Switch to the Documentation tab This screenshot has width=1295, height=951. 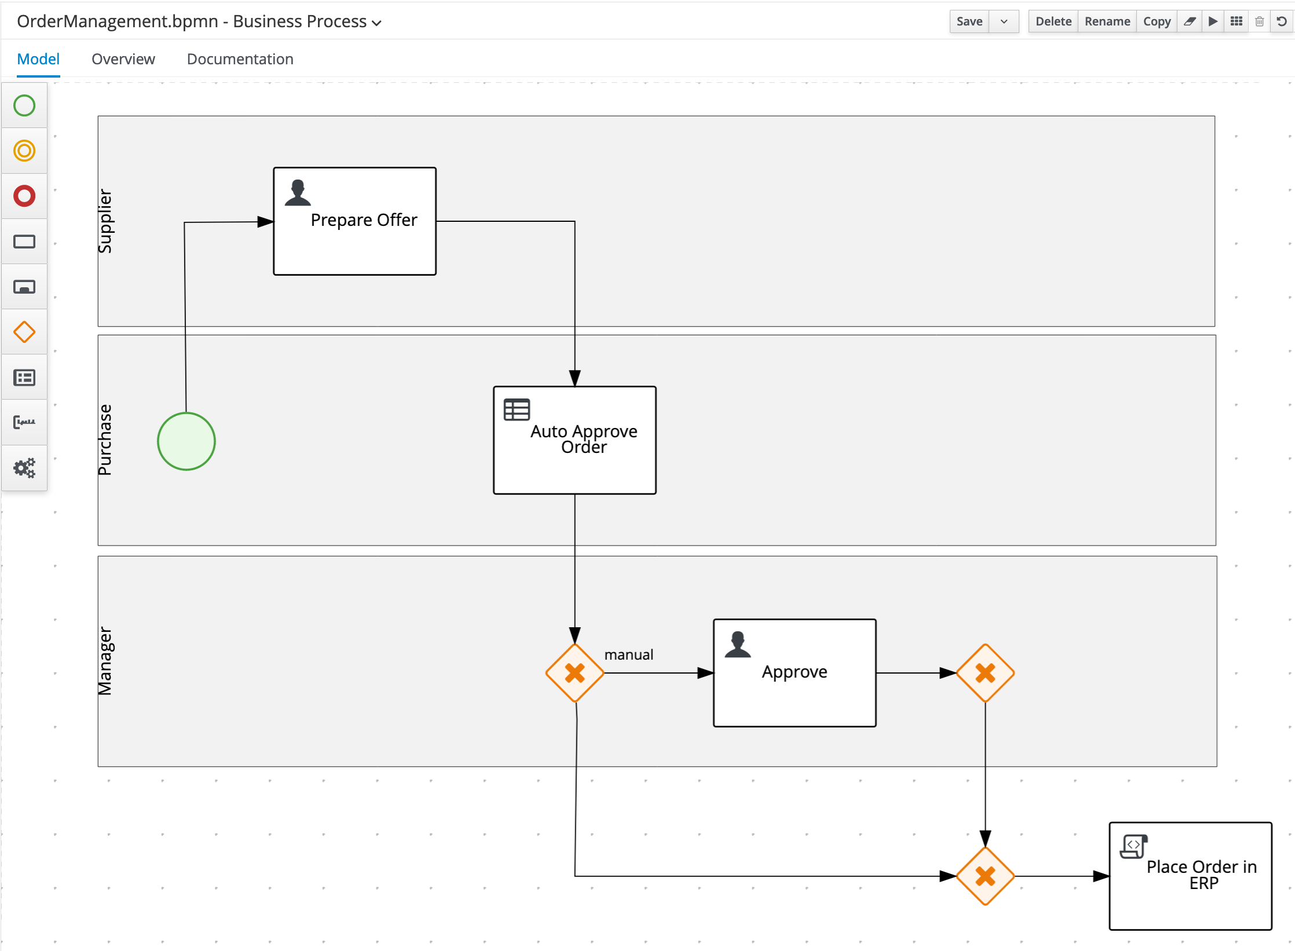[x=240, y=59]
